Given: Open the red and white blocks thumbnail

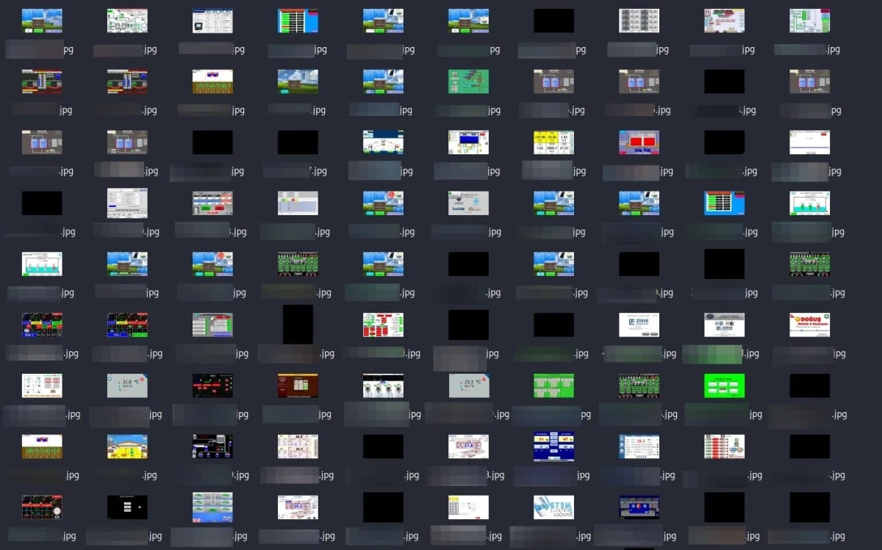Looking at the screenshot, I should point(383,325).
